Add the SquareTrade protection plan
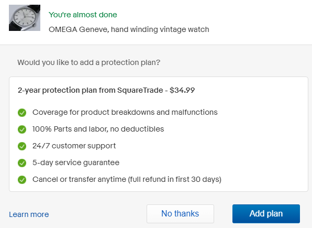The image size is (312, 228). click(266, 214)
